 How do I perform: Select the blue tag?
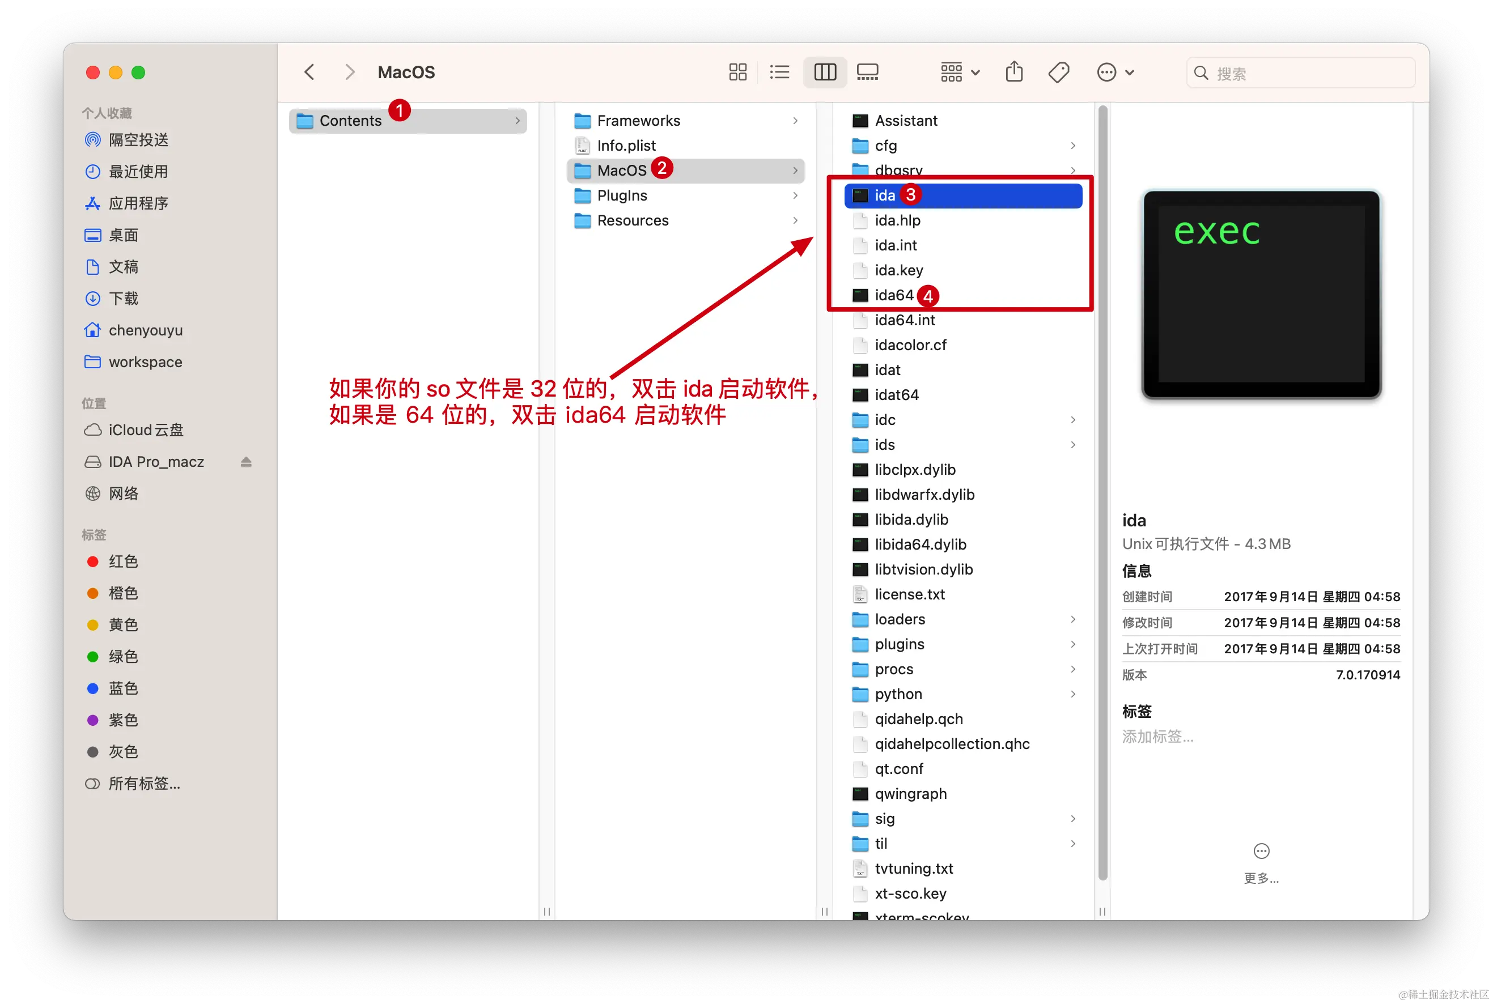122,688
